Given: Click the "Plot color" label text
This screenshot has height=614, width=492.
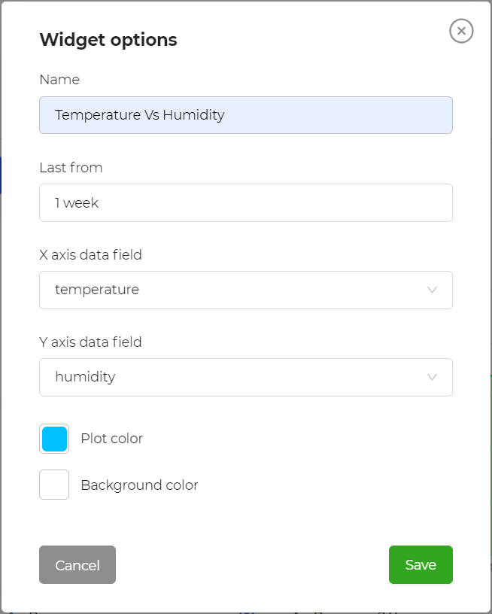Looking at the screenshot, I should point(111,439).
